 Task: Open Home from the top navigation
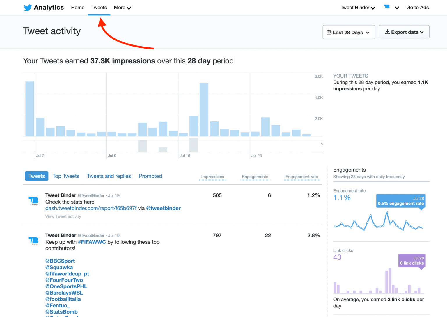tap(77, 8)
